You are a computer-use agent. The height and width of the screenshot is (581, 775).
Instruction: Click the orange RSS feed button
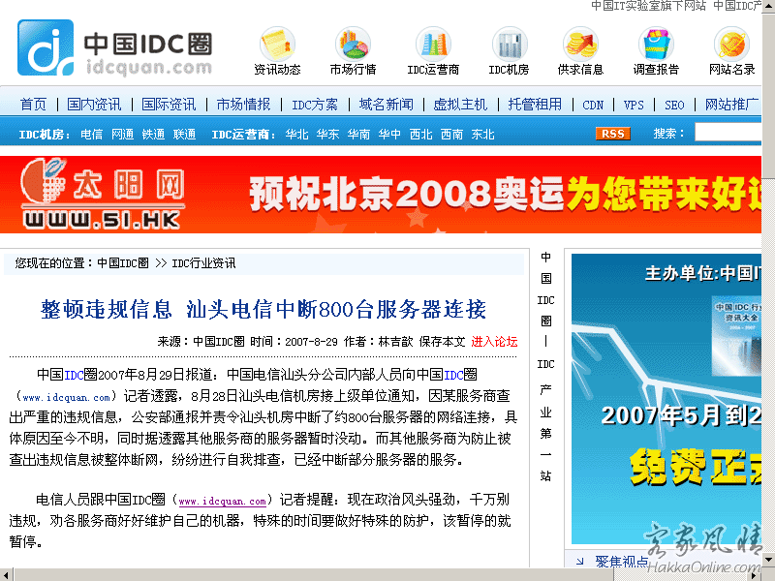(x=613, y=134)
